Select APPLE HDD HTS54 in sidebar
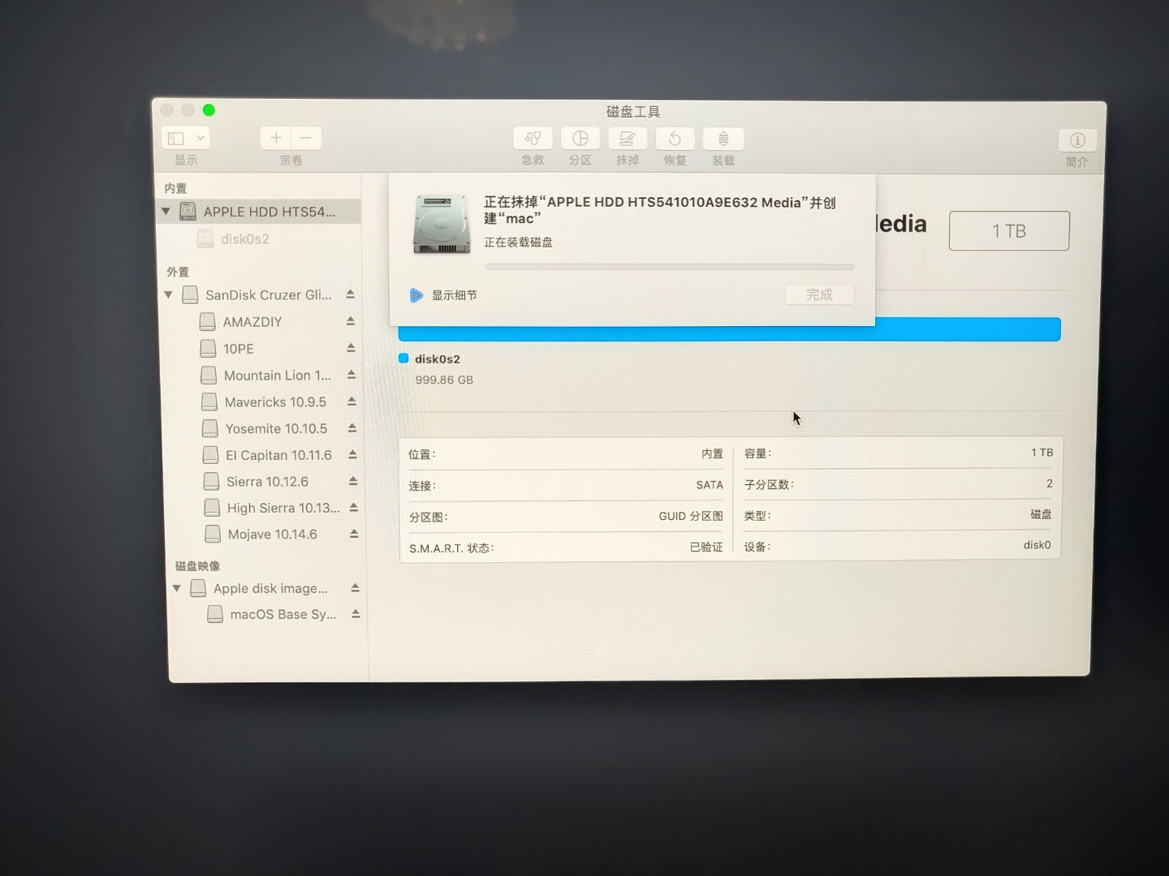 tap(259, 212)
